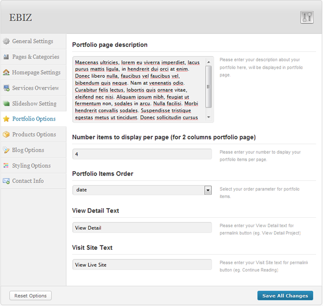This screenshot has height=306, width=323.
Task: Click the options panel icon in header
Action: click(306, 17)
